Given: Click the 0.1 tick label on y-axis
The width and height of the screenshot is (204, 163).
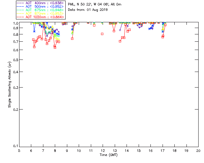Looking at the screenshot, I should coord(16,146).
